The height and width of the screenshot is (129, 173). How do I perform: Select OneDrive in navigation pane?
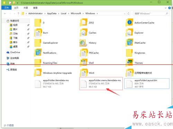point(13,52)
